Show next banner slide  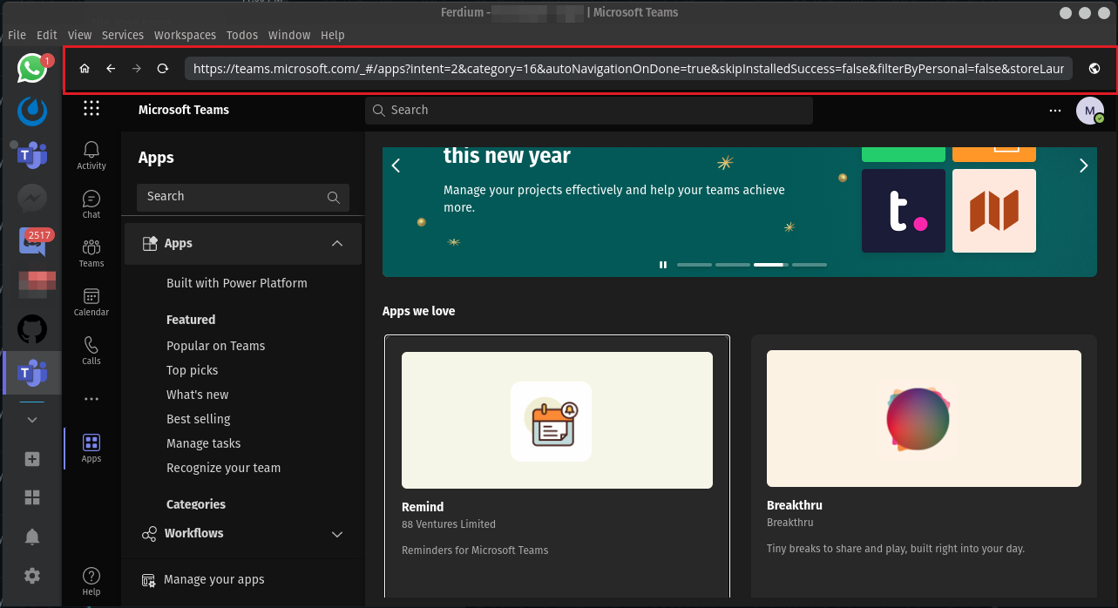[x=1083, y=166]
